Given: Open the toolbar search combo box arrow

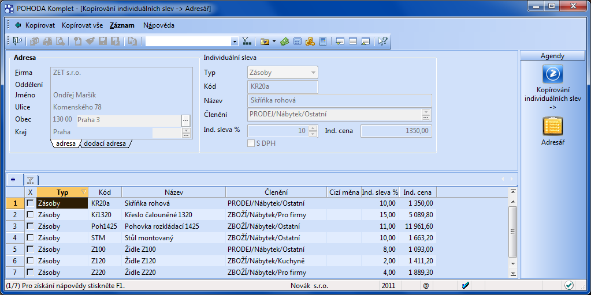Looking at the screenshot, I should 235,41.
